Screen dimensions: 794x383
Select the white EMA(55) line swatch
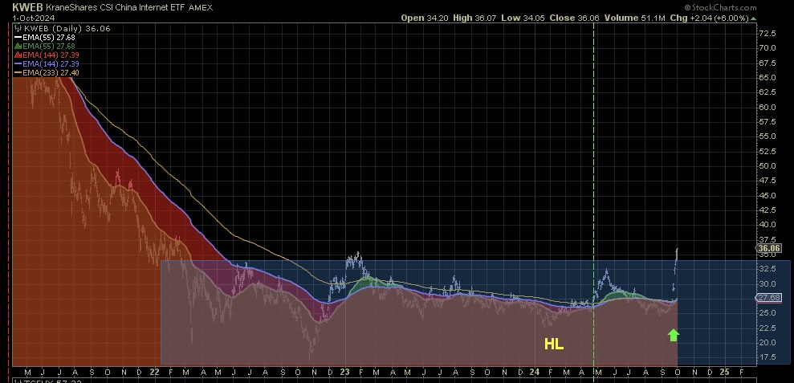18,38
